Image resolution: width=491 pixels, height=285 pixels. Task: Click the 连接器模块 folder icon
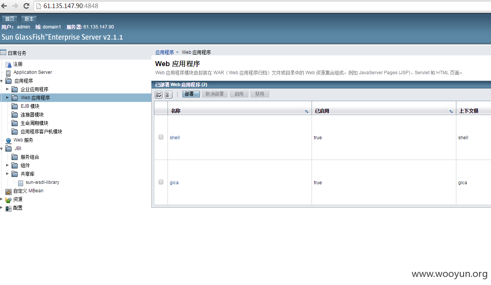[15, 115]
